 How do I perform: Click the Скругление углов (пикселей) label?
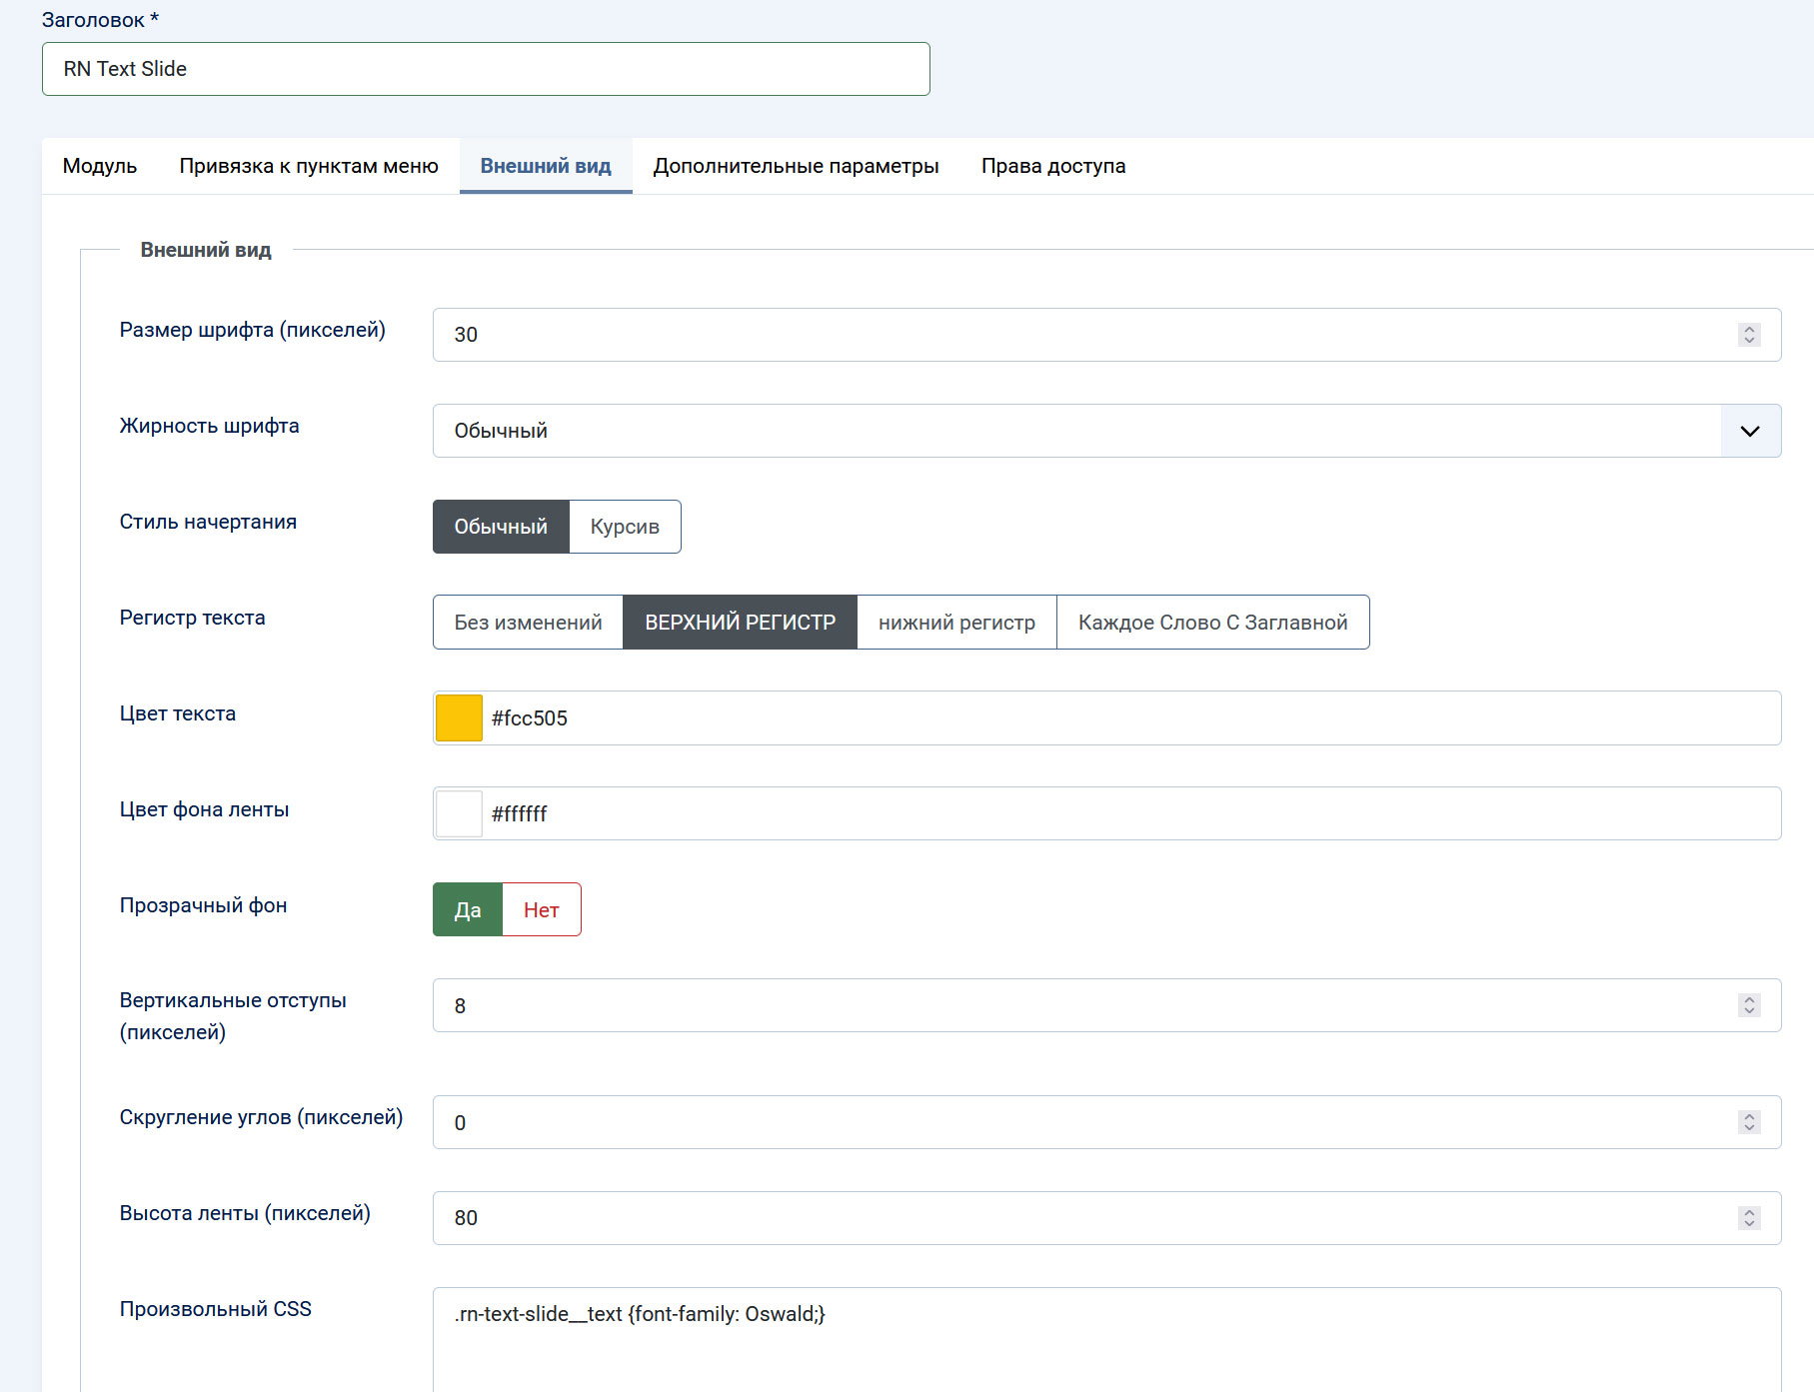pos(261,1117)
